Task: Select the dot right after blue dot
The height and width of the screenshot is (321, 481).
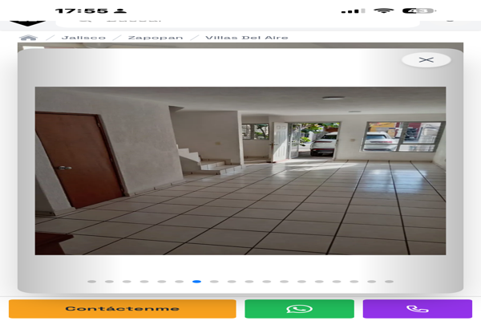Action: (x=214, y=282)
